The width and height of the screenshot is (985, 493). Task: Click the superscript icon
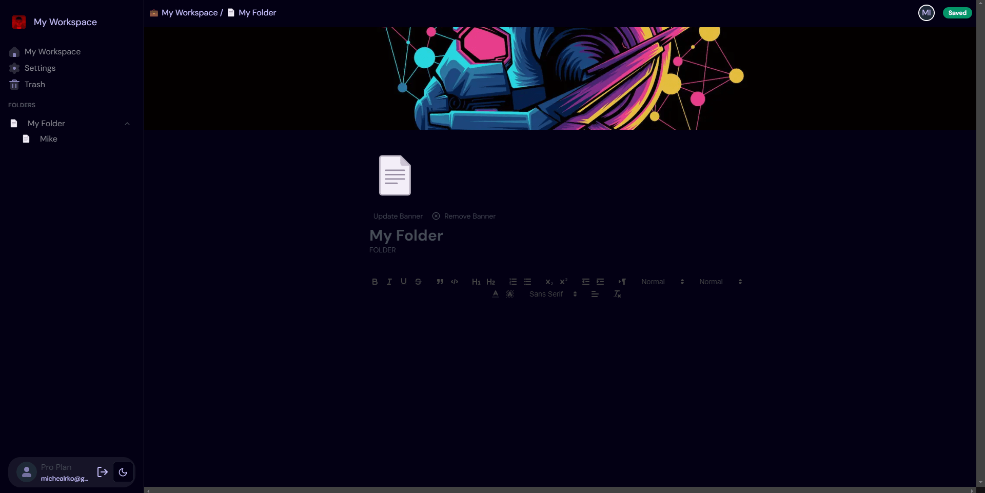pos(564,282)
